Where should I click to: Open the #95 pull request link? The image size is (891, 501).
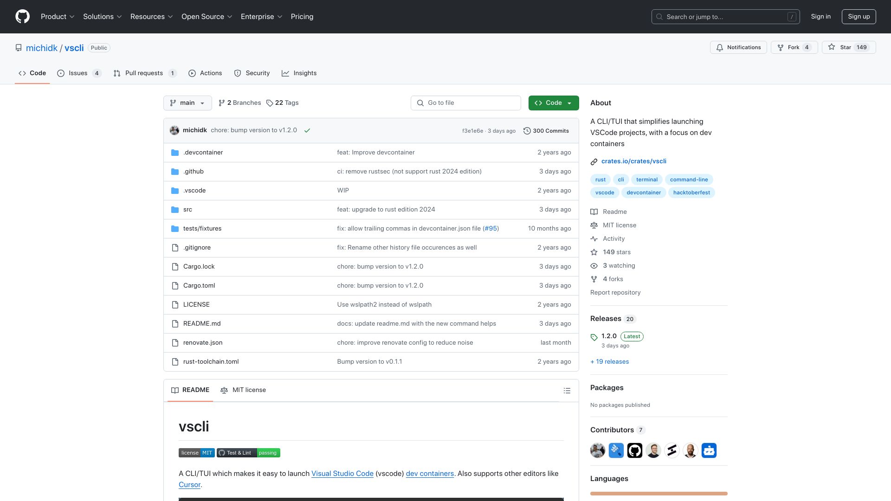pyautogui.click(x=491, y=229)
